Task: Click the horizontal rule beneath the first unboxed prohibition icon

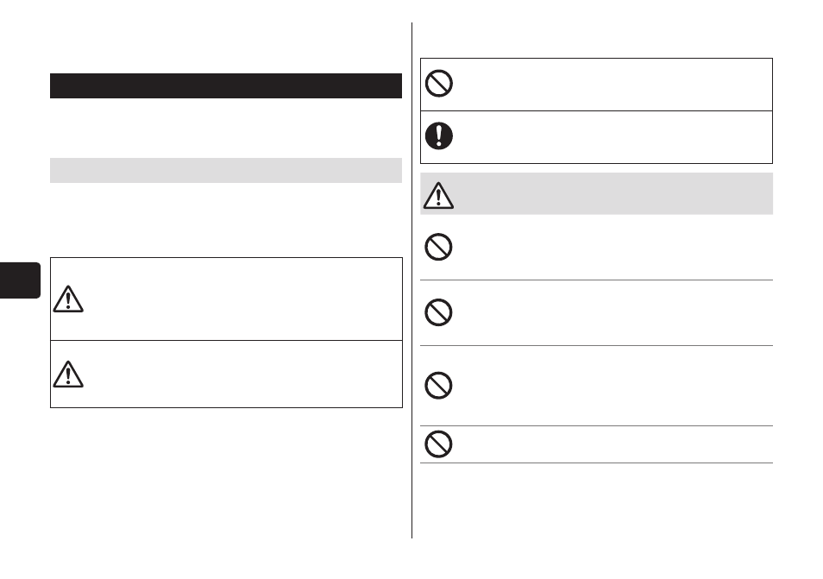Action: (x=596, y=280)
